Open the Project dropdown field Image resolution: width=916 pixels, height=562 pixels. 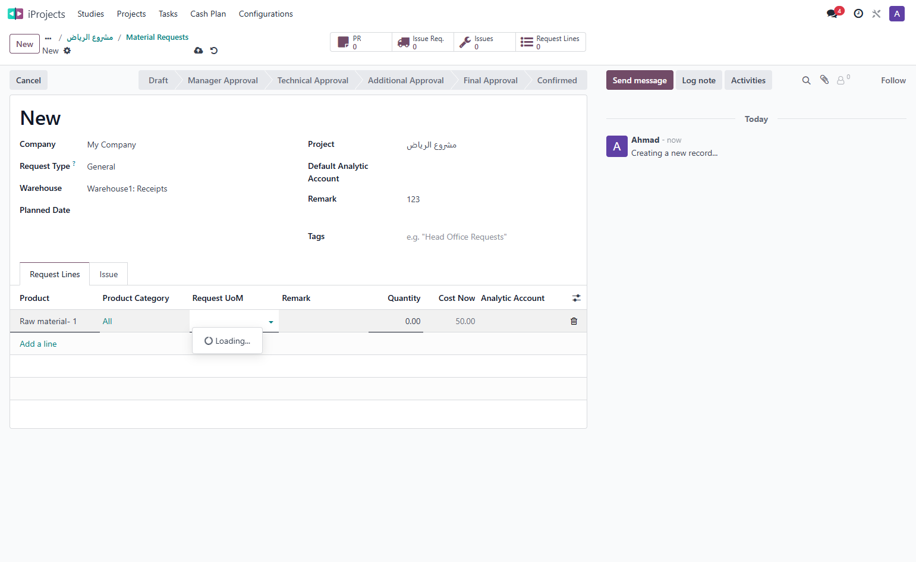coord(492,145)
